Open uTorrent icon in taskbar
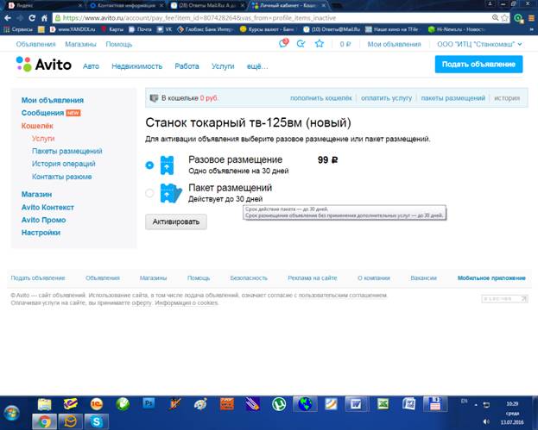The image size is (538, 430). click(279, 404)
